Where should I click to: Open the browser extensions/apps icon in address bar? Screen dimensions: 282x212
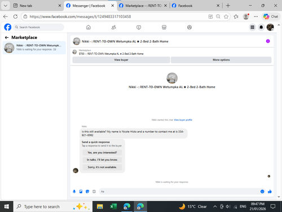click(x=210, y=16)
